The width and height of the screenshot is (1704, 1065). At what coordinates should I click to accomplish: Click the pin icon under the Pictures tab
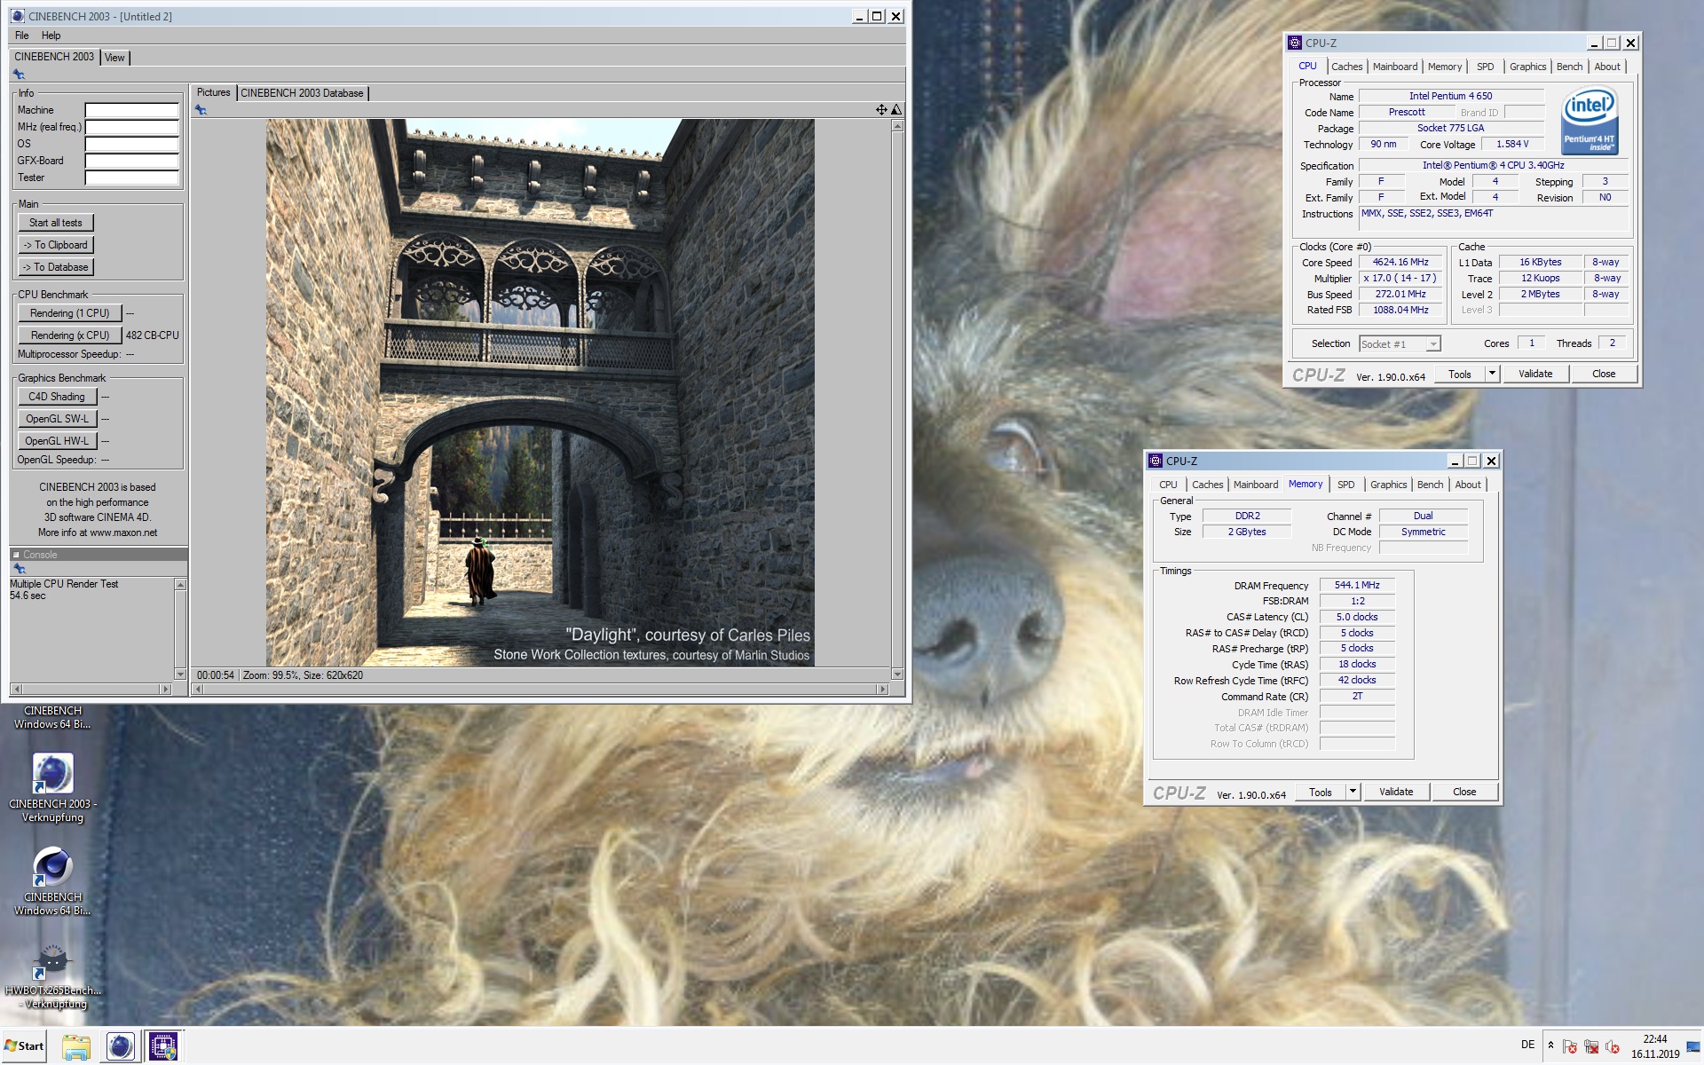click(201, 110)
